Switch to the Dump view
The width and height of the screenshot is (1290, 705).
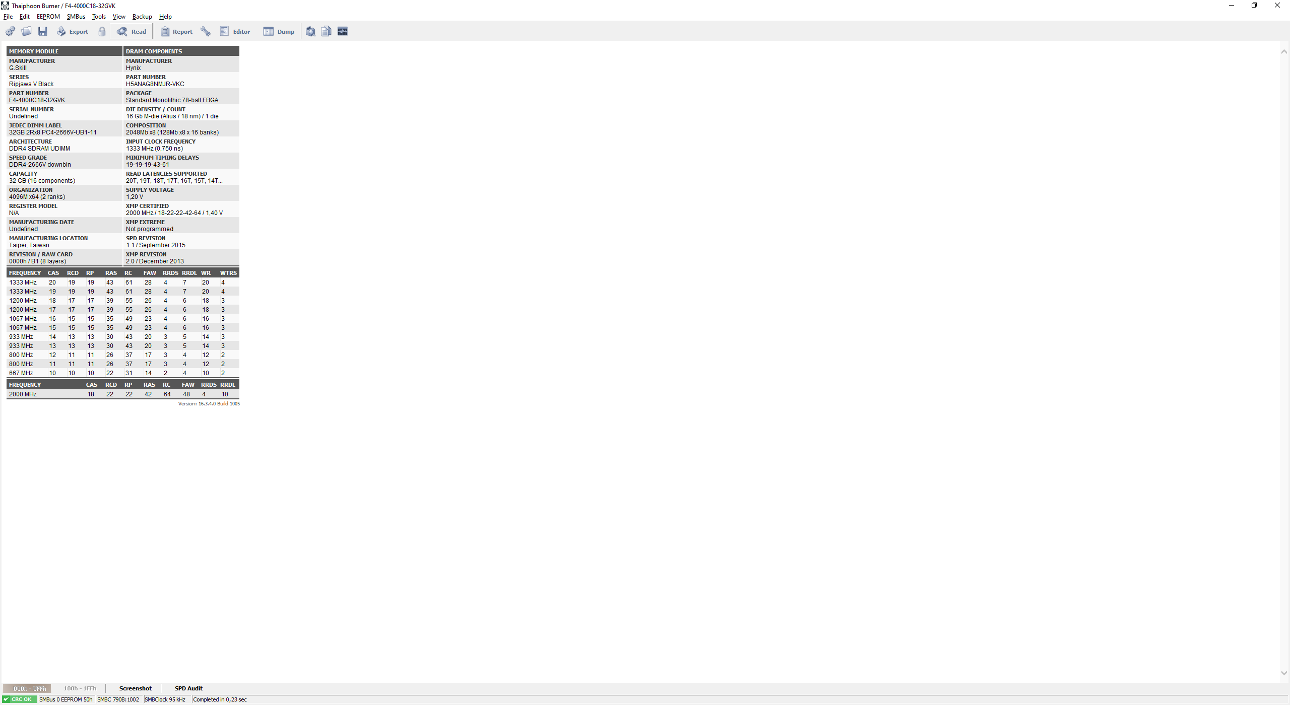pyautogui.click(x=279, y=32)
